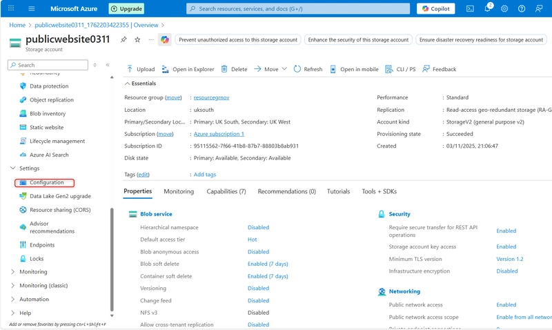Viewport: 552px width, 330px height.
Task: Expand the Monitoring sidebar group
Action: pyautogui.click(x=12, y=272)
